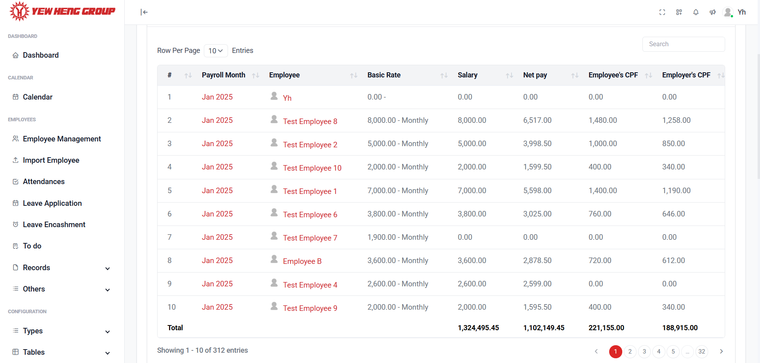Expand the Types configuration menu
The image size is (760, 363).
61,331
